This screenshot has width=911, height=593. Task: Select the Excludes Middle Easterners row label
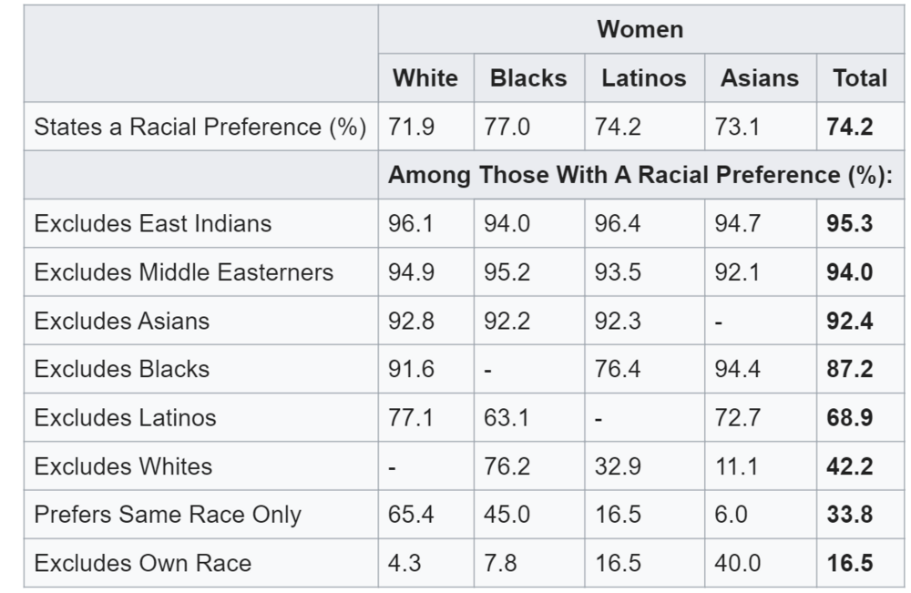[183, 272]
